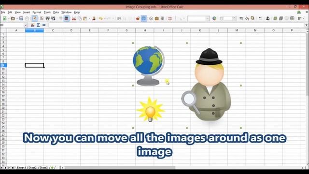Switch to Sheet2 tab

[x=32, y=168]
